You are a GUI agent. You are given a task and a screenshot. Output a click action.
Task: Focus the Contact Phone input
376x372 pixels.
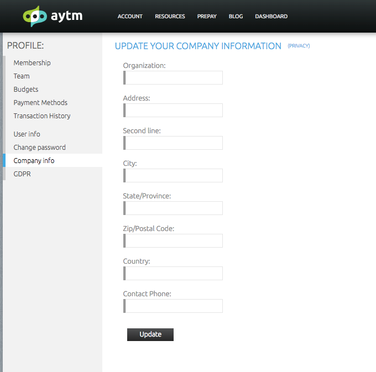click(174, 306)
